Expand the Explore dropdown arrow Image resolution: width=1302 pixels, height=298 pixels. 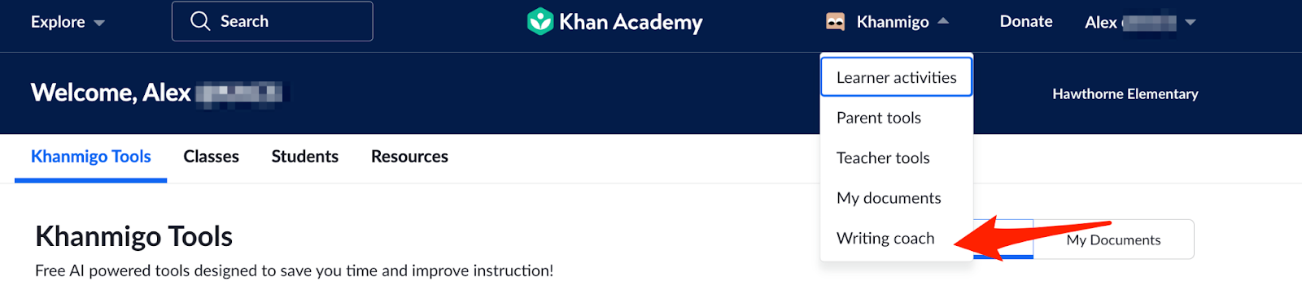click(99, 23)
